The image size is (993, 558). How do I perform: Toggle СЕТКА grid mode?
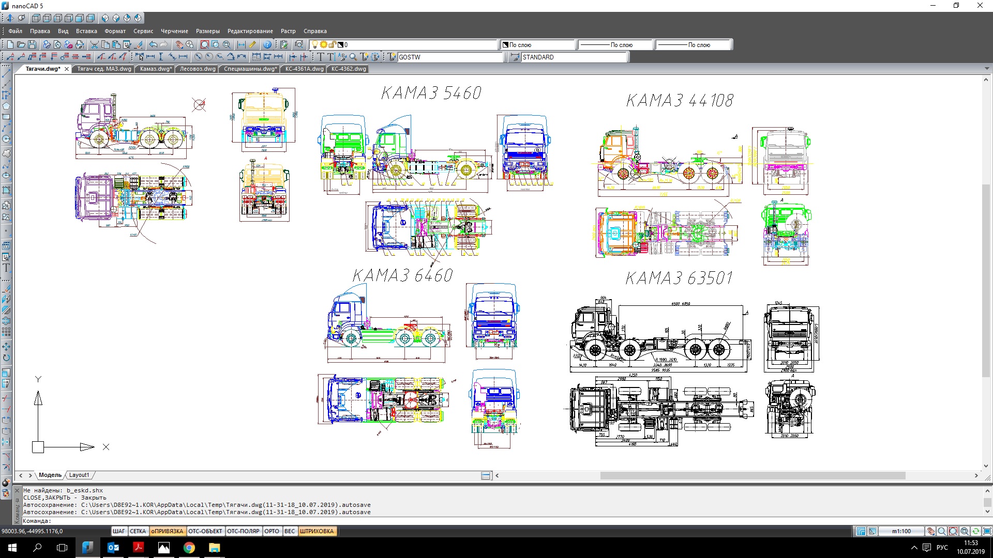tap(138, 531)
